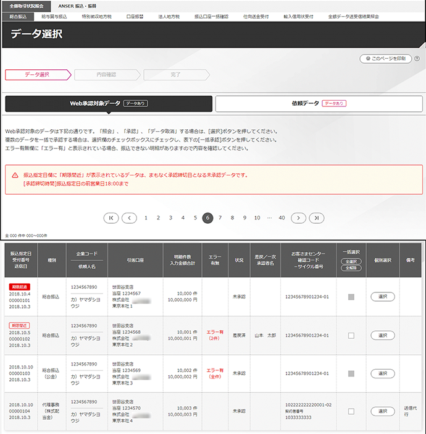Check the box for the 差戻済 row
The height and width of the screenshot is (434, 426).
pyautogui.click(x=351, y=335)
